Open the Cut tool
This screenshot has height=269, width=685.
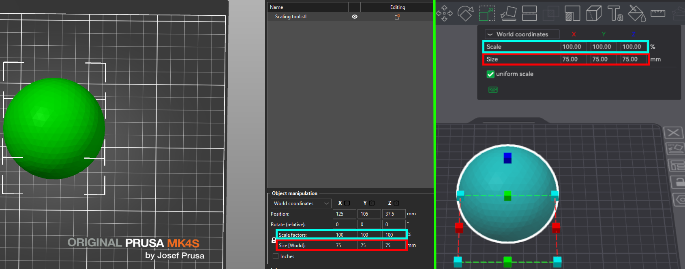click(529, 13)
